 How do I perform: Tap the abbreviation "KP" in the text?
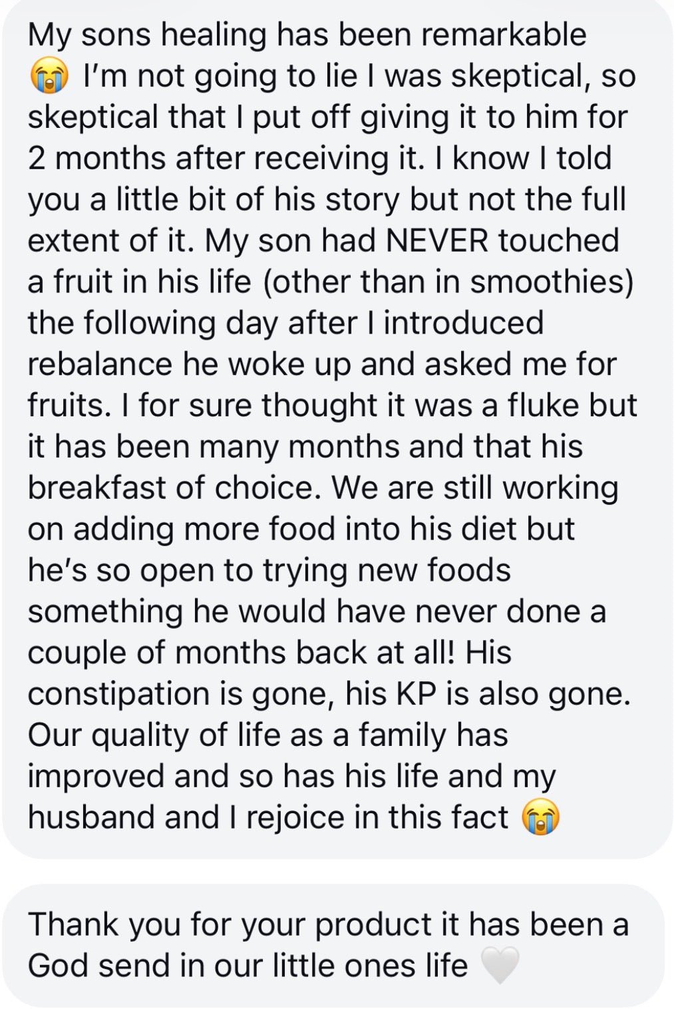click(416, 694)
